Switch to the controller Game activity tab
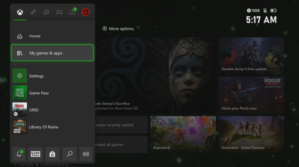The image size is (299, 167). click(x=59, y=13)
